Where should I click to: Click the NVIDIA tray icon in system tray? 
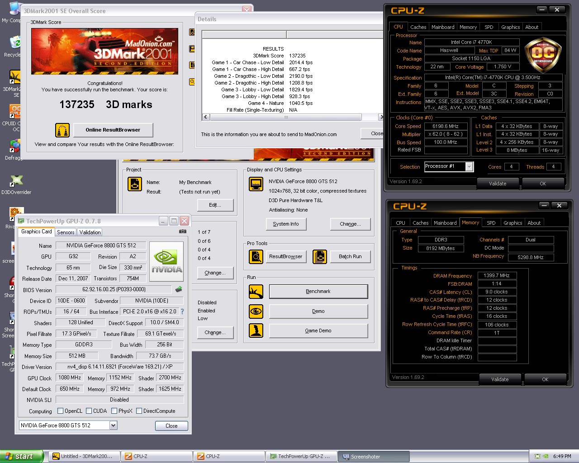coord(546,456)
